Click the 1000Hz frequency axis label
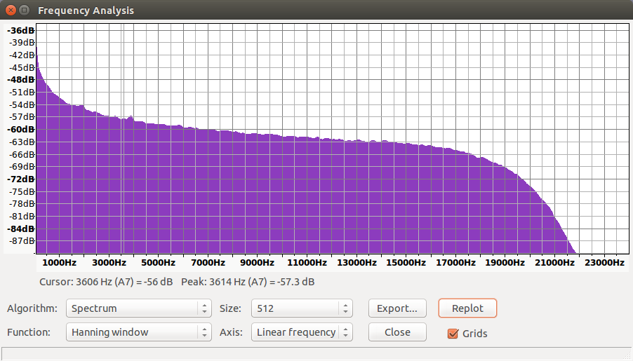 point(60,263)
